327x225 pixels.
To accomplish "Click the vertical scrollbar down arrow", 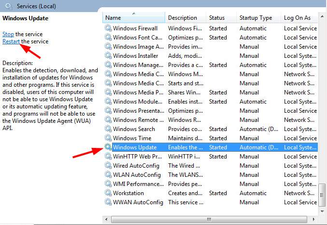I will (322, 211).
